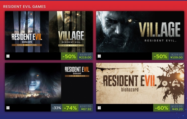Click the Village Gold Edition half of bundle art

click(x=71, y=32)
